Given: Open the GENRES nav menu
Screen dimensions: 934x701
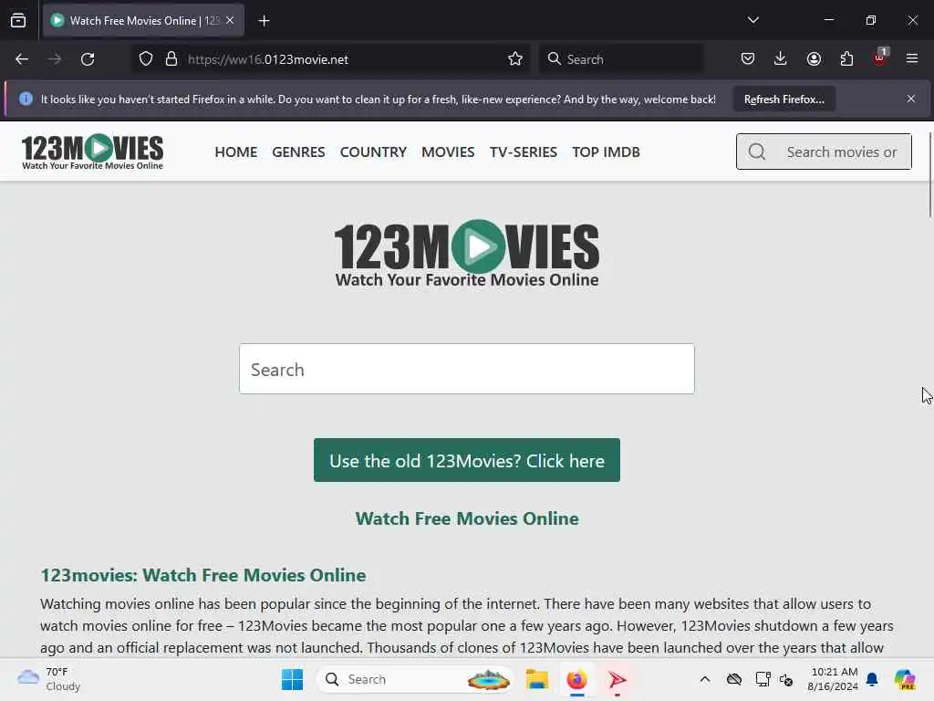Looking at the screenshot, I should (x=298, y=152).
